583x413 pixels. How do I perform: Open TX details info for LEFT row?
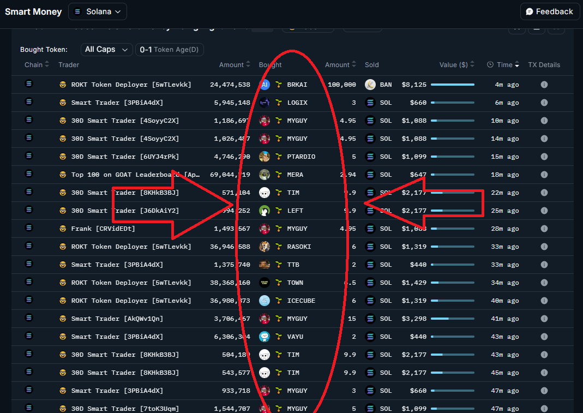(x=544, y=211)
